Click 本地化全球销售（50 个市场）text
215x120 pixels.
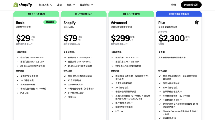176,96
